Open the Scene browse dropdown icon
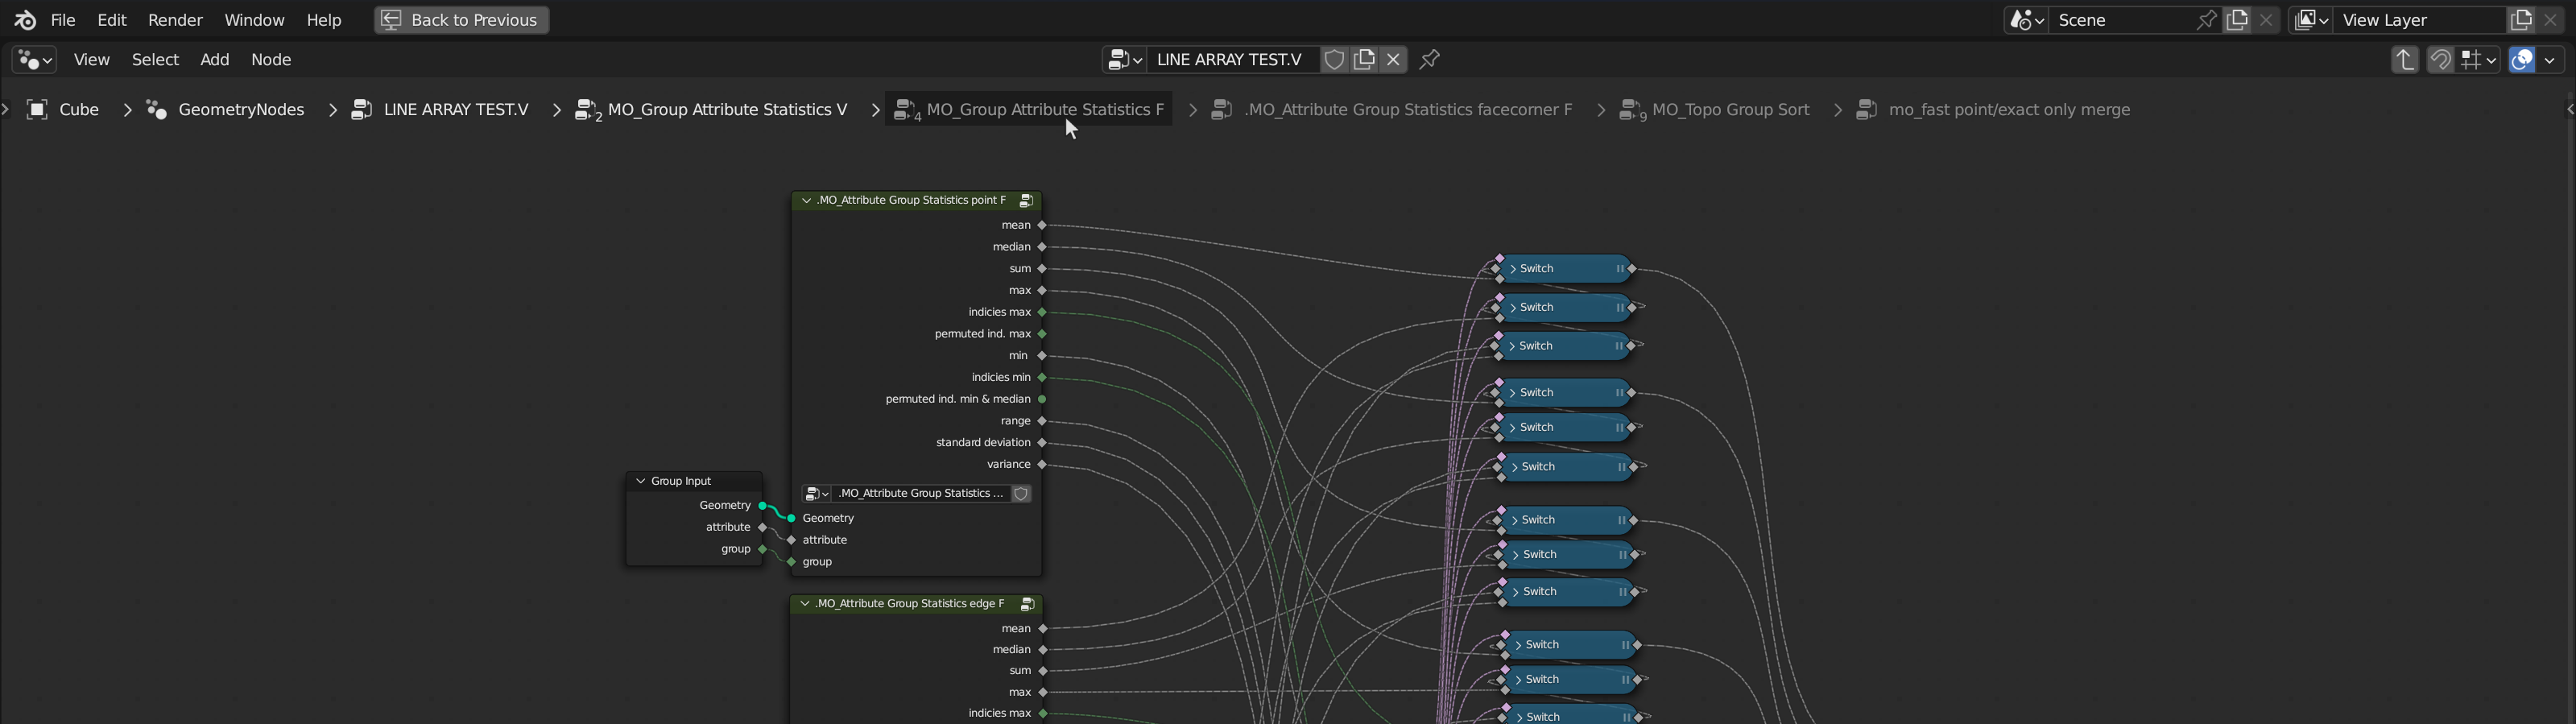The height and width of the screenshot is (724, 2576). click(2025, 20)
